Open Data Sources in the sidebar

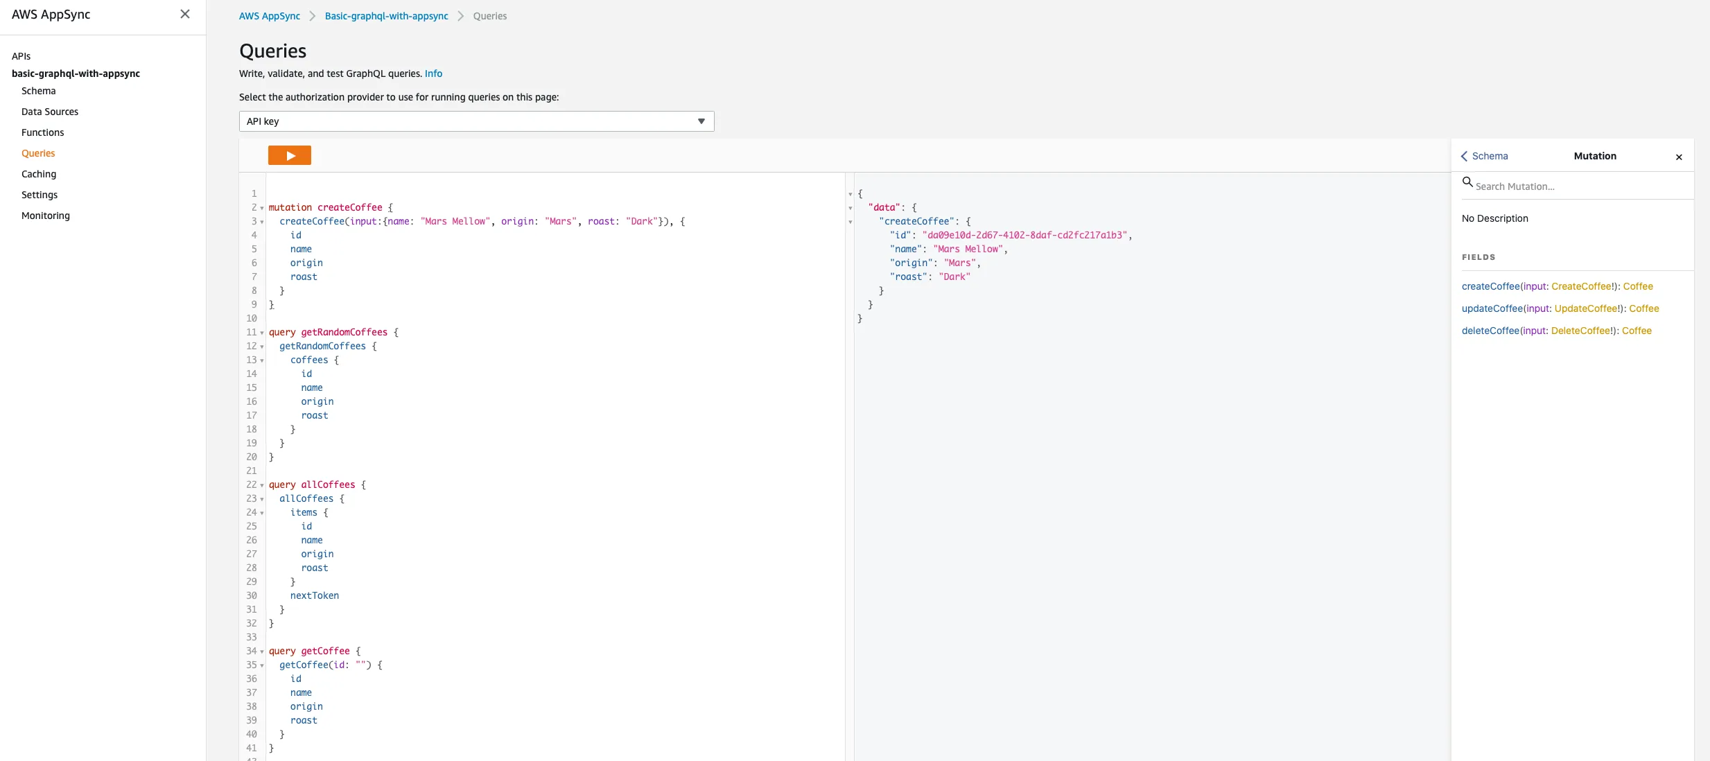point(49,112)
